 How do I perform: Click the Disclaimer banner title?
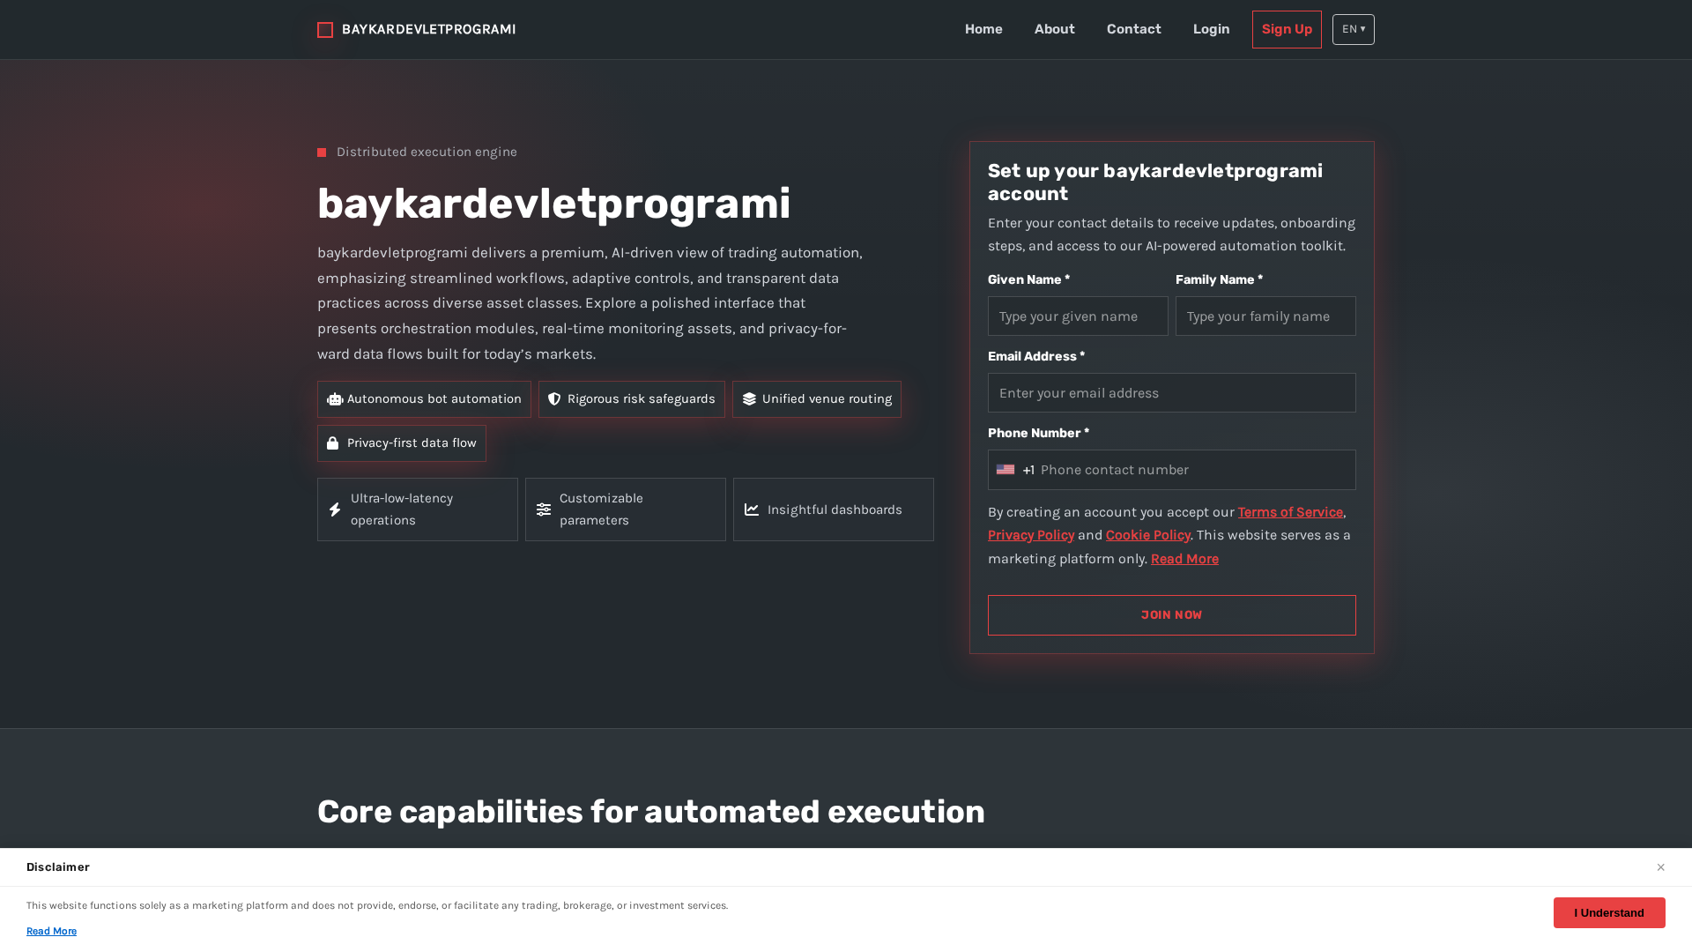58,867
